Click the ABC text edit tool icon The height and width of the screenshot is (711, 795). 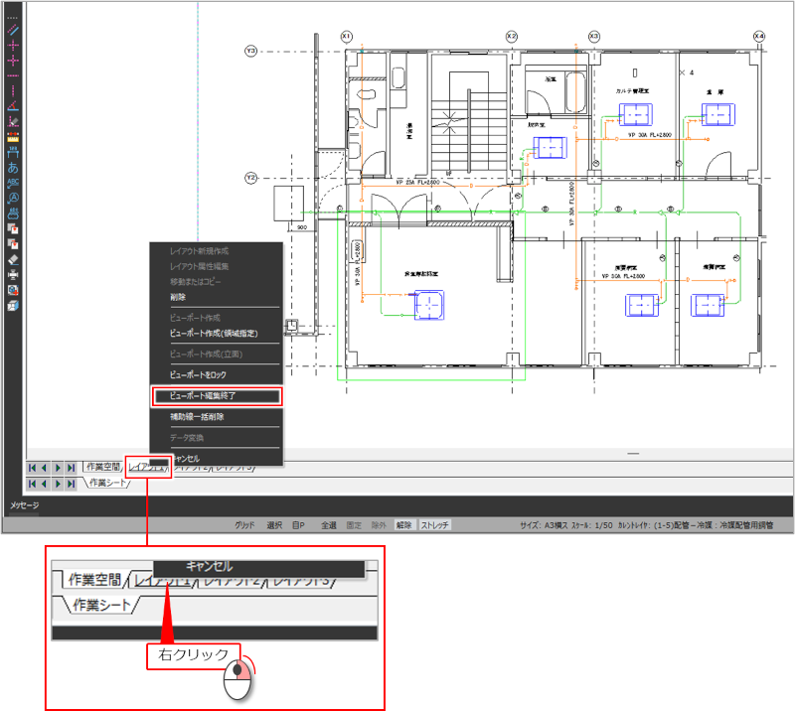point(13,182)
